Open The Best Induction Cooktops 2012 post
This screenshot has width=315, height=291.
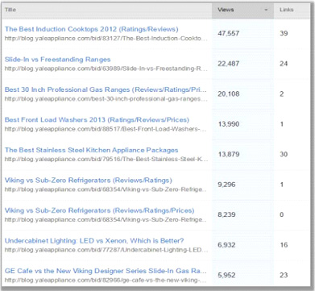click(x=91, y=29)
